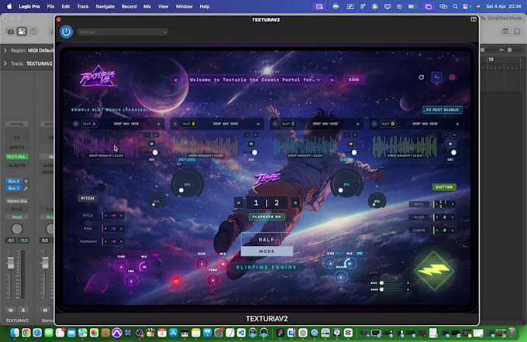Mute Slot B with the M button

click(251, 144)
